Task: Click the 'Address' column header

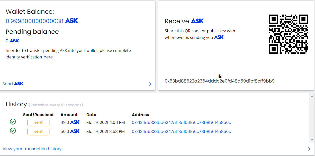Action: click(140, 115)
